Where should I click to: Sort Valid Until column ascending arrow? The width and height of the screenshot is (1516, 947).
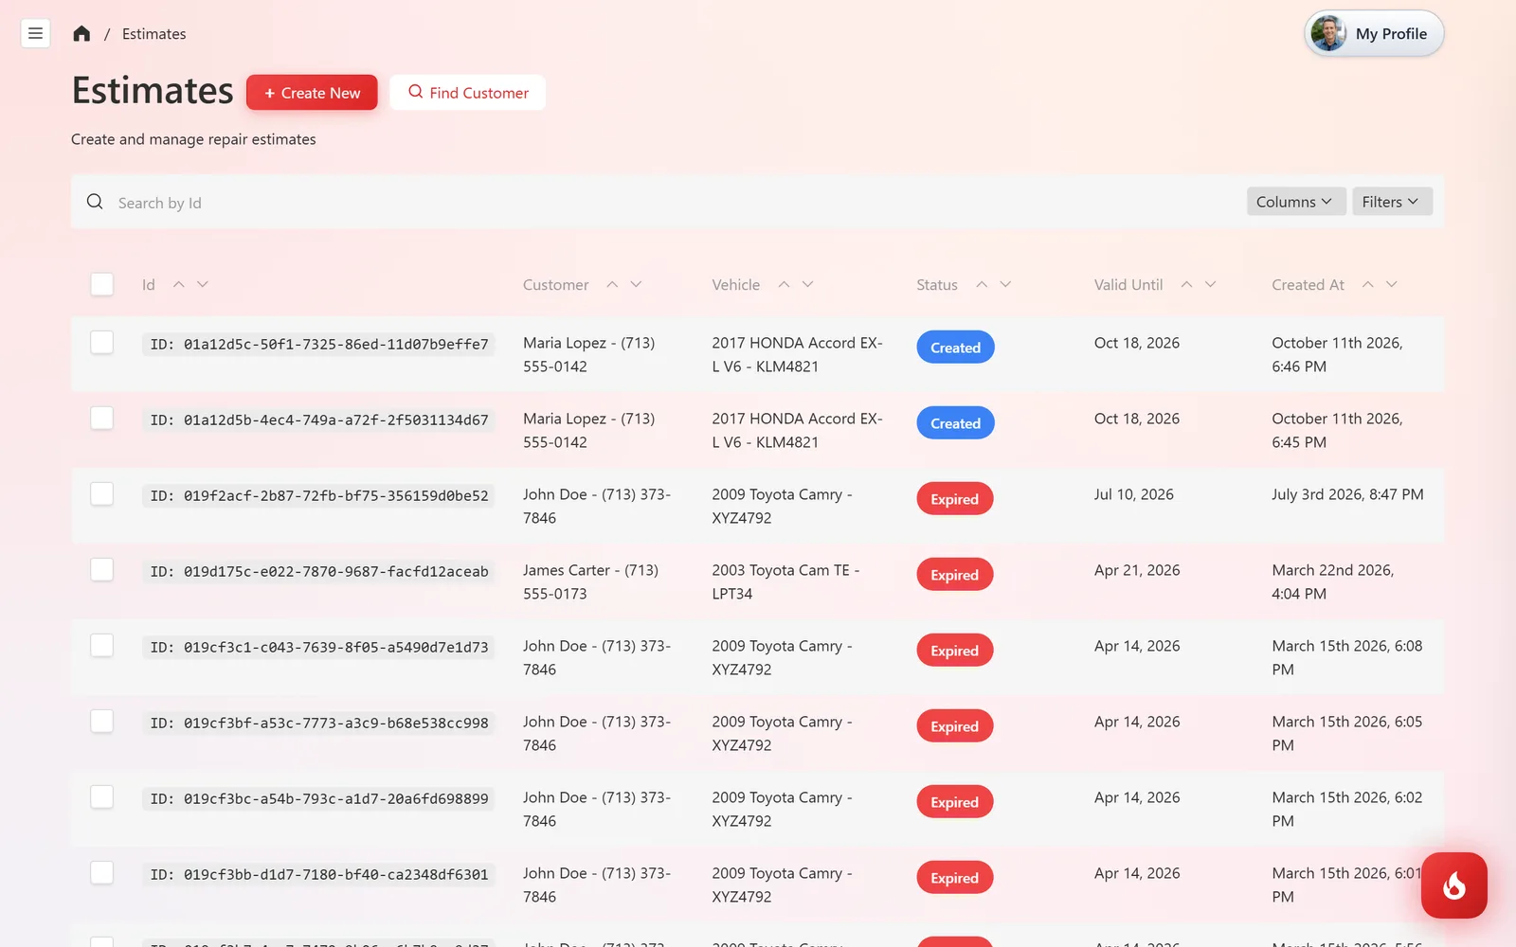pyautogui.click(x=1186, y=284)
